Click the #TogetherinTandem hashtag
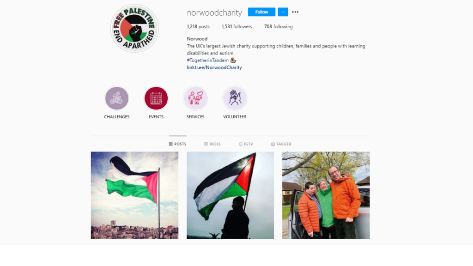The height and width of the screenshot is (266, 473). click(x=207, y=60)
